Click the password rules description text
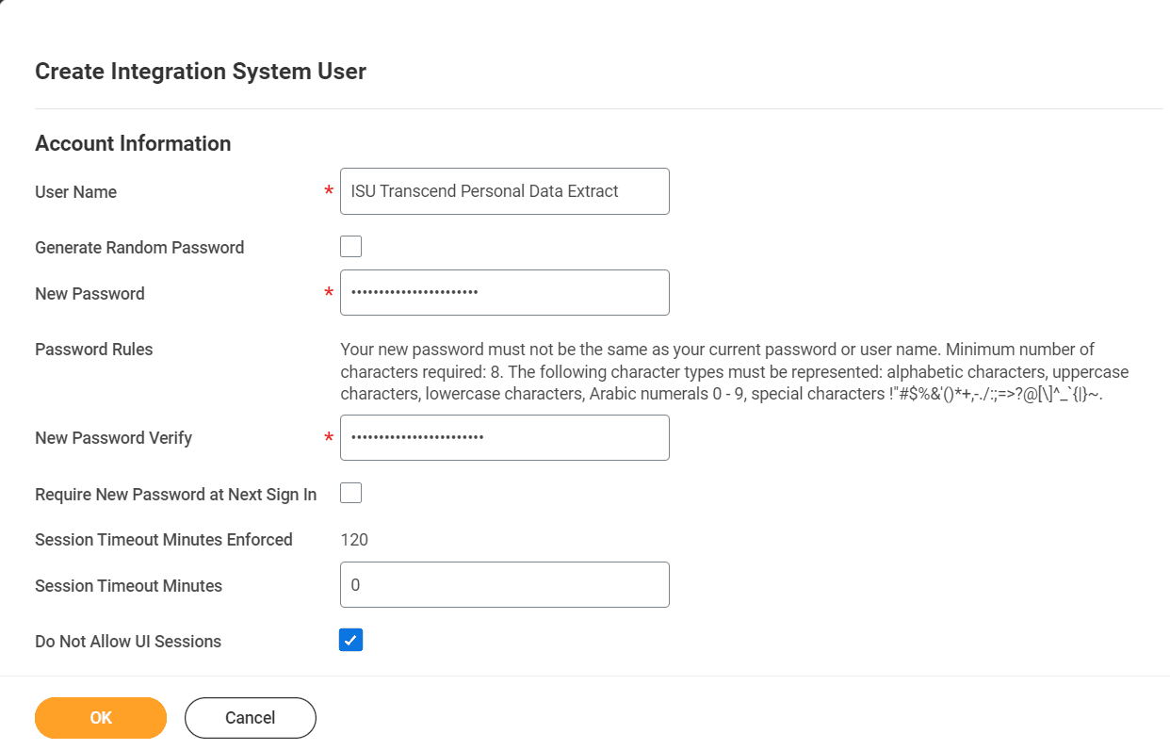The image size is (1170, 750). point(735,371)
